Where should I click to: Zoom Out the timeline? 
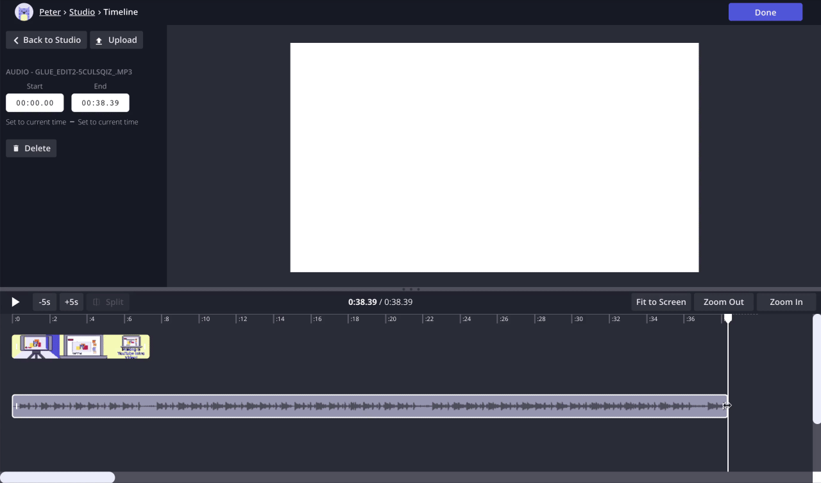click(x=724, y=302)
